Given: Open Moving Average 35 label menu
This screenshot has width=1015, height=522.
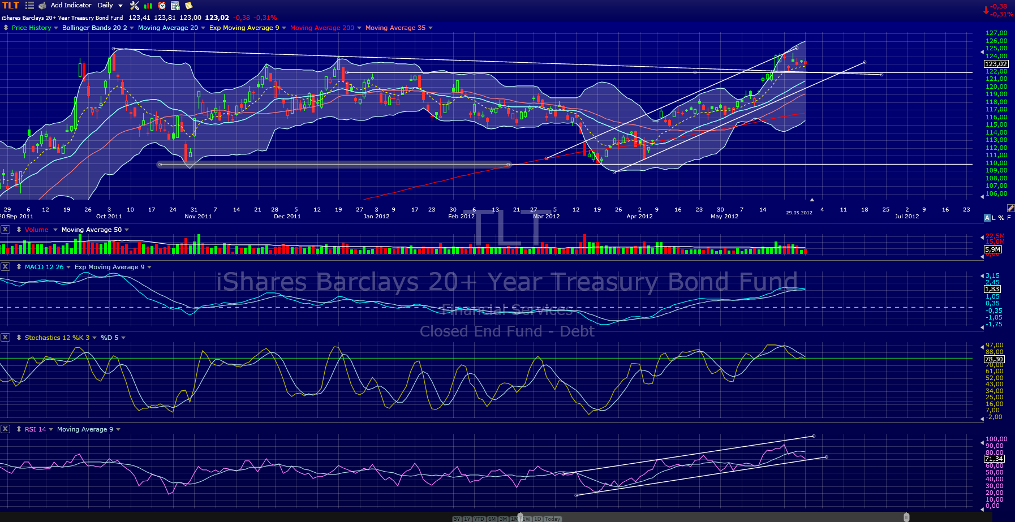Looking at the screenshot, I should coord(395,28).
